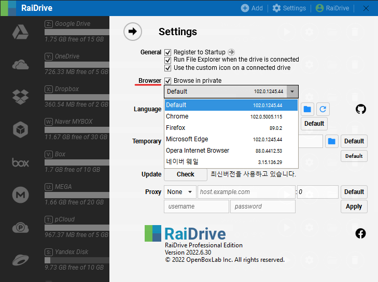Click the Check update button
Image resolution: width=378 pixels, height=282 pixels.
point(186,174)
